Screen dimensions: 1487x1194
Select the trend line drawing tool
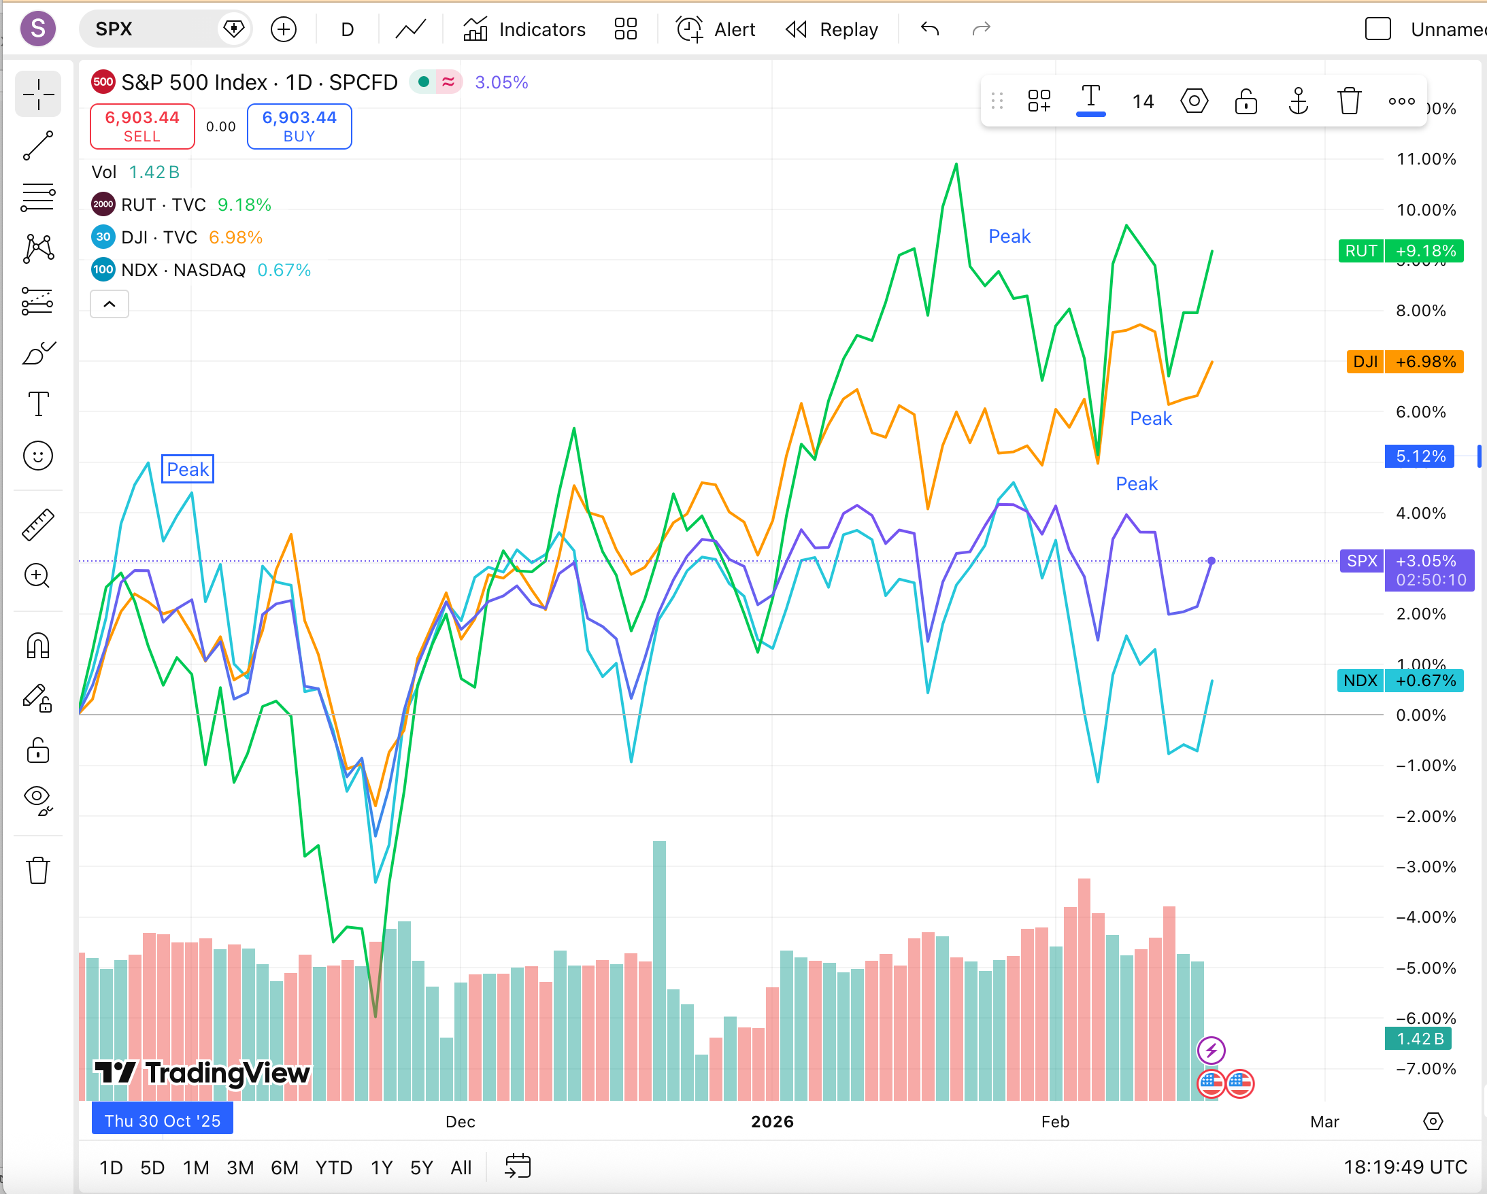(38, 146)
